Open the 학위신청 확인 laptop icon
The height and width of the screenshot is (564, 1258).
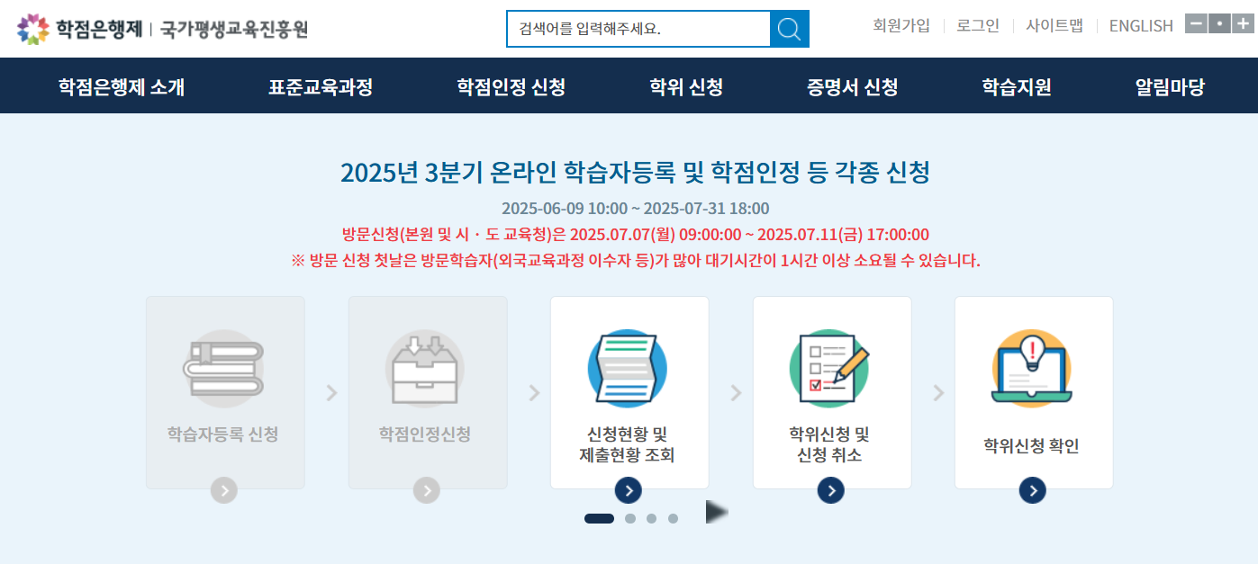pyautogui.click(x=1033, y=369)
